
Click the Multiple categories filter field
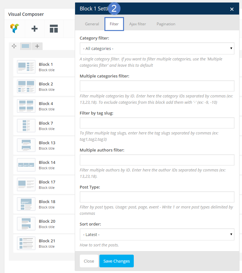(157, 86)
